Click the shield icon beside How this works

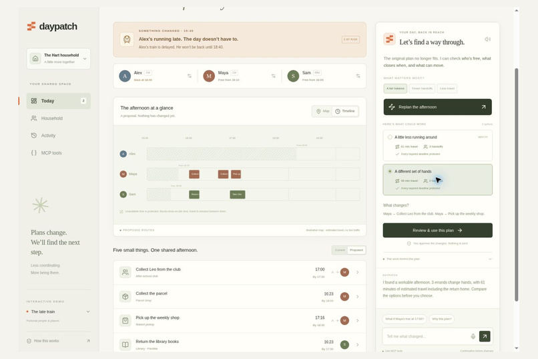pos(29,341)
